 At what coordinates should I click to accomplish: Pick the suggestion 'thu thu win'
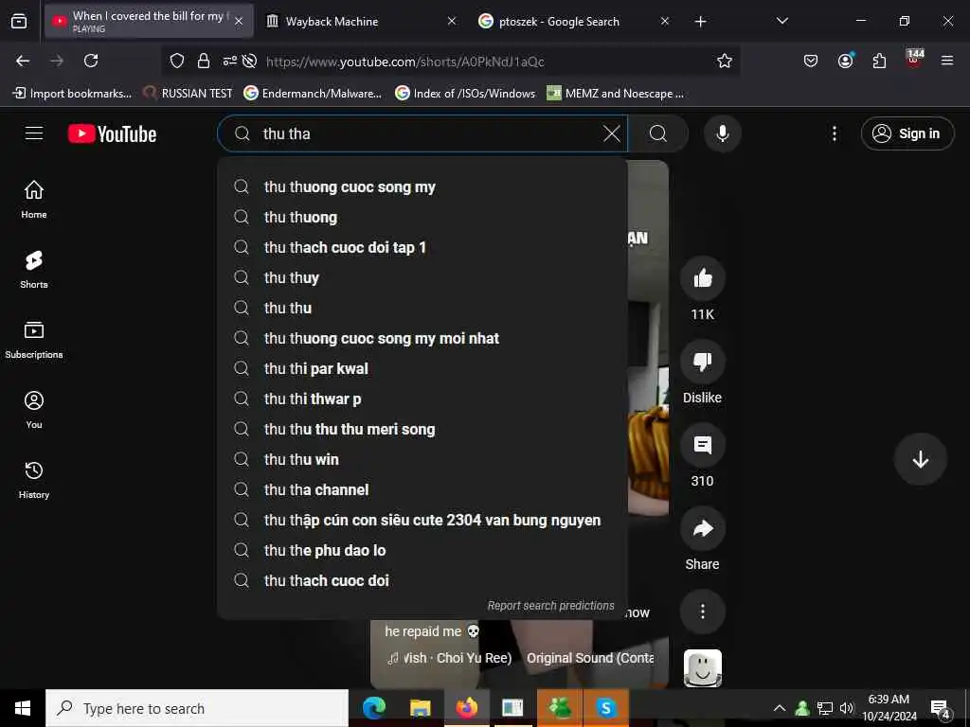(x=422, y=459)
